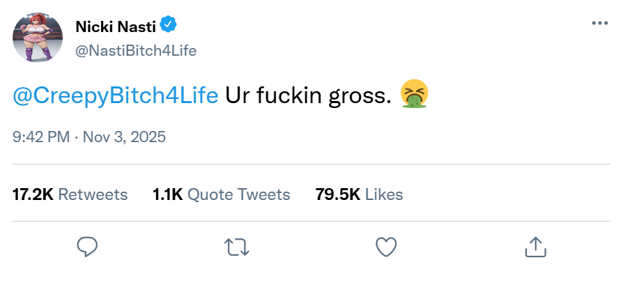Screen dimensions: 623x285
Task: Click the "Likes" label text
Action: click(384, 194)
